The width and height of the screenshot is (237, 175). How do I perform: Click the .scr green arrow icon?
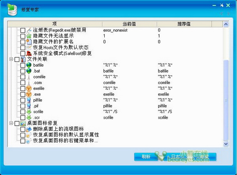(29, 117)
